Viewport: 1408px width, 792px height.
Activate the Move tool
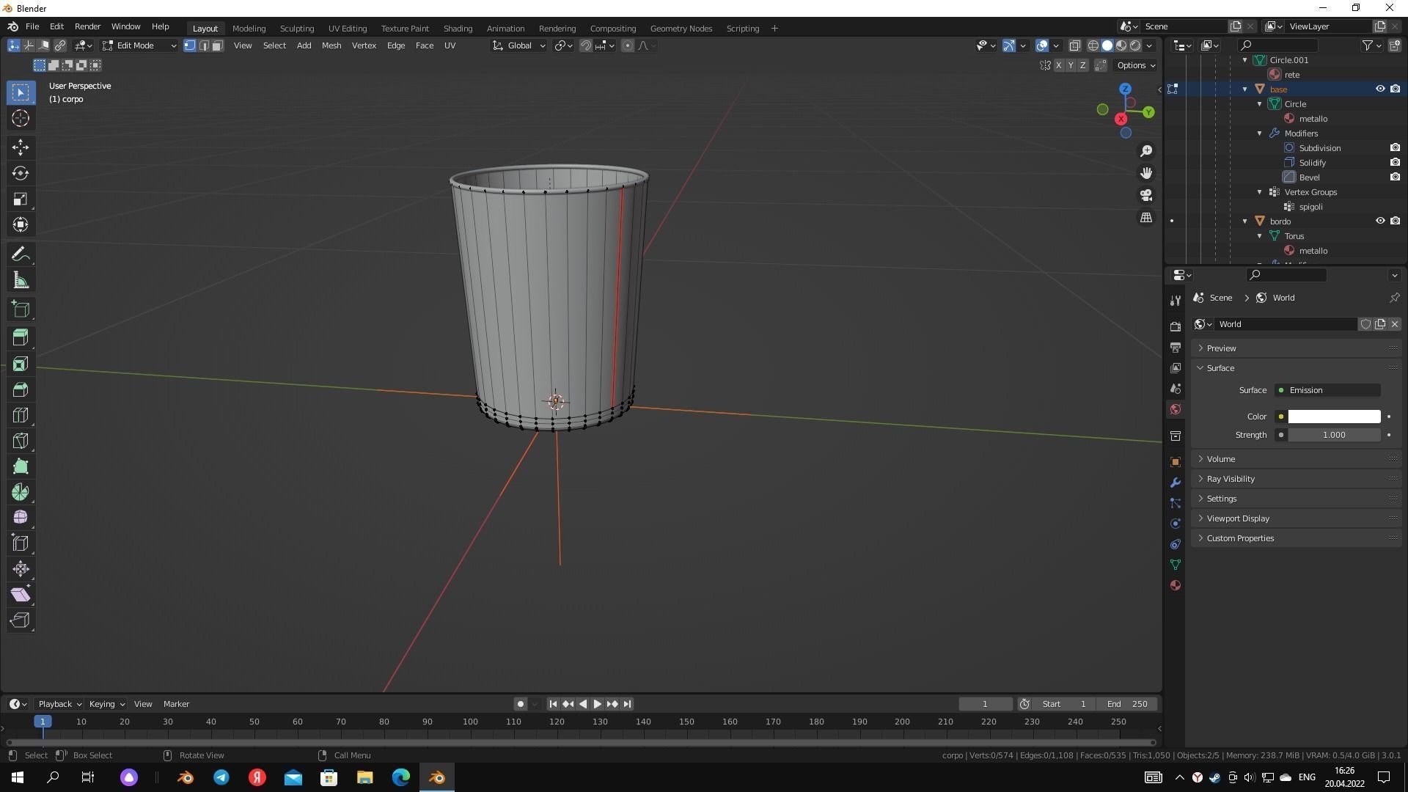point(21,147)
